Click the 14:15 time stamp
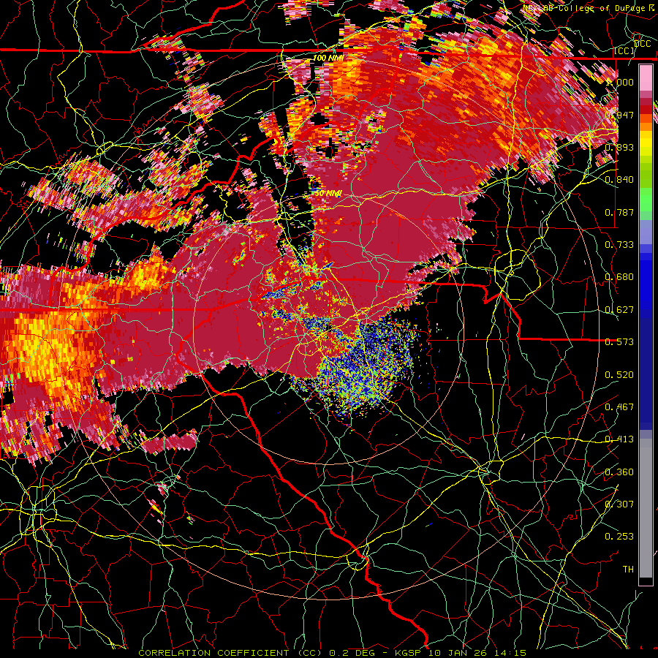Screen dimensions: 658x658 (x=512, y=653)
